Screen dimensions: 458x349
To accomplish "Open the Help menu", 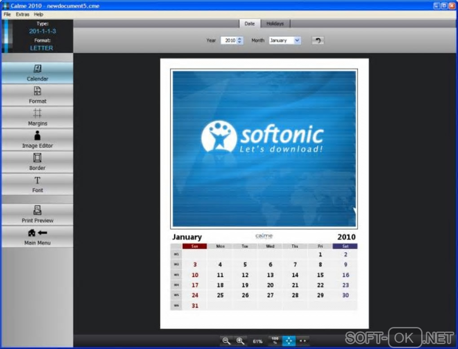I will pyautogui.click(x=38, y=14).
